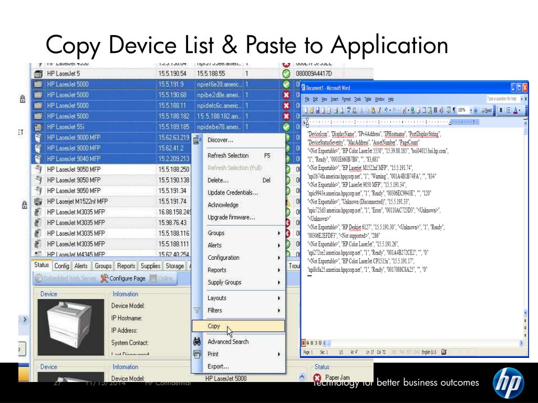Toggle REC macro recording in status bar

coord(394,352)
